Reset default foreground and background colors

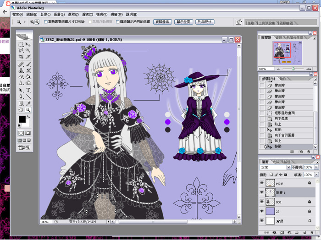pyautogui.click(x=19, y=126)
